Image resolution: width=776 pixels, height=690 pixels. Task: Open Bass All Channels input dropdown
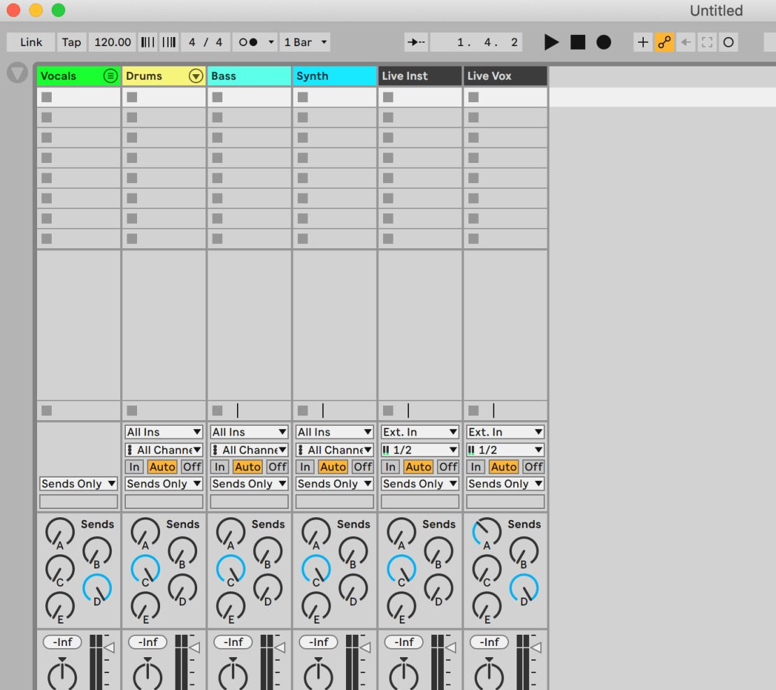tap(249, 450)
